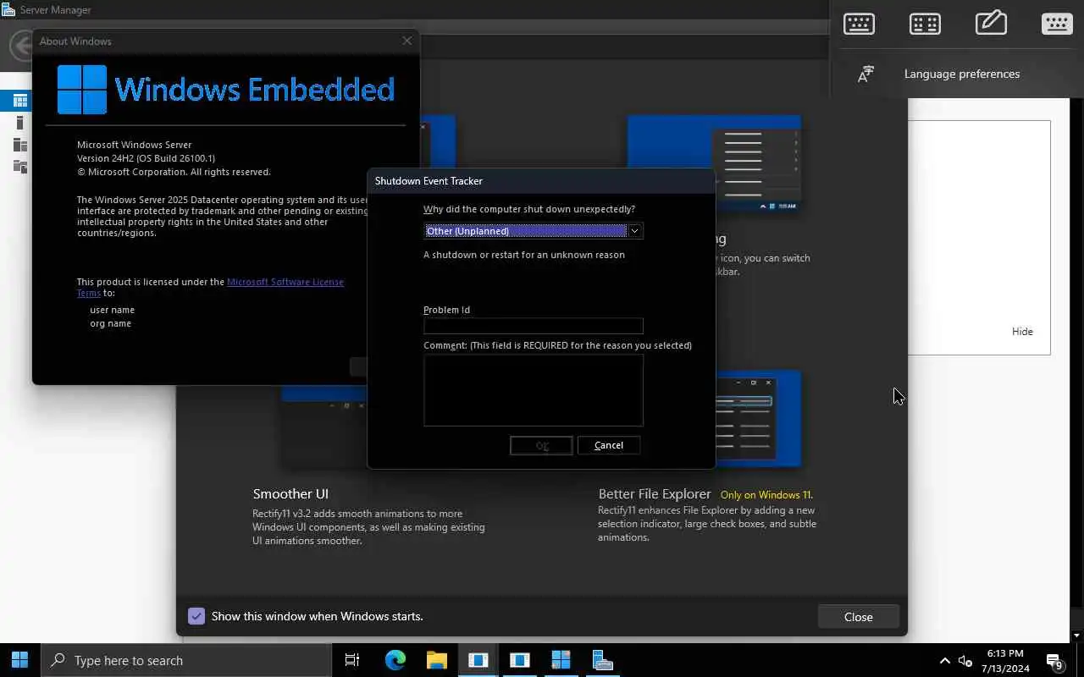This screenshot has width=1084, height=677.
Task: Close the About Windows dialog
Action: coord(407,41)
